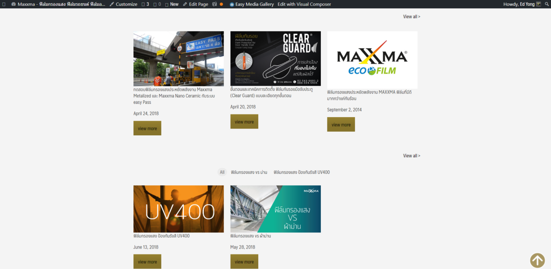The height and width of the screenshot is (269, 551).
Task: Open the Easy Pass test article title
Action: click(x=174, y=96)
